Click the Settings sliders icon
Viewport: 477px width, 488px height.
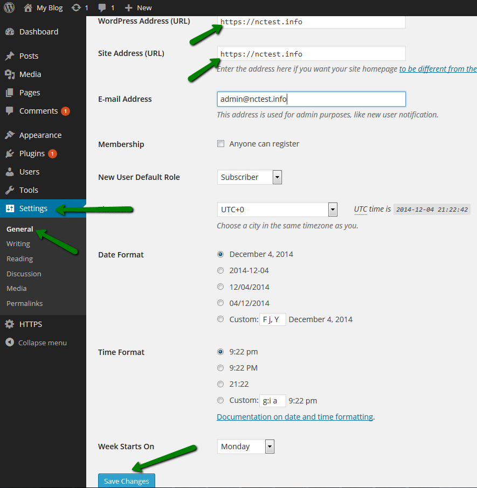pyautogui.click(x=10, y=208)
